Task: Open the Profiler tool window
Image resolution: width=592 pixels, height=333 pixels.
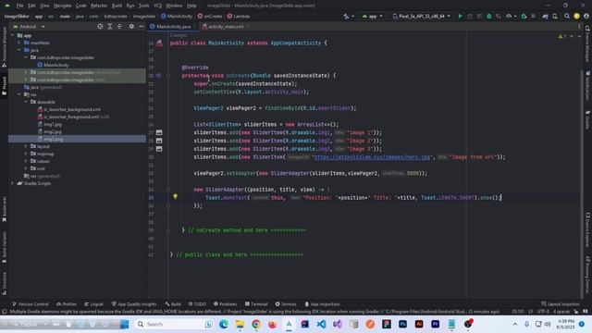Action: [x=67, y=304]
